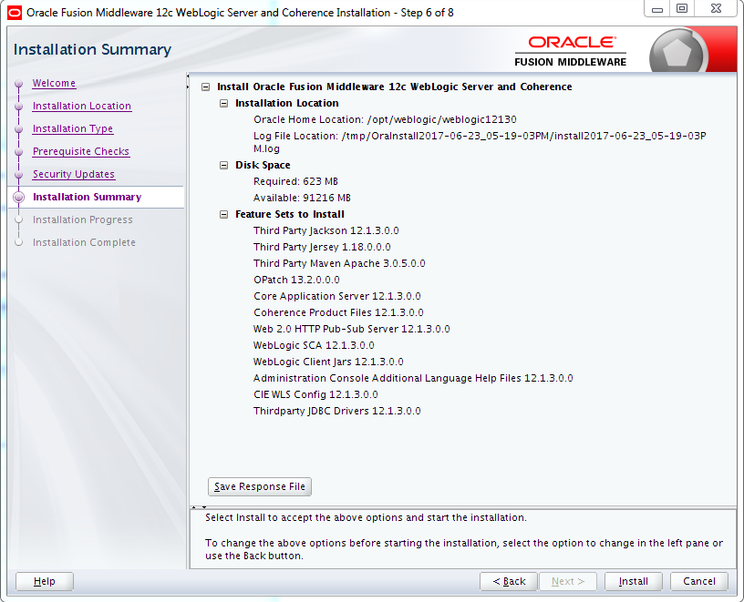This screenshot has height=602, width=744.
Task: Collapse the Disk Space section
Action: click(x=224, y=165)
